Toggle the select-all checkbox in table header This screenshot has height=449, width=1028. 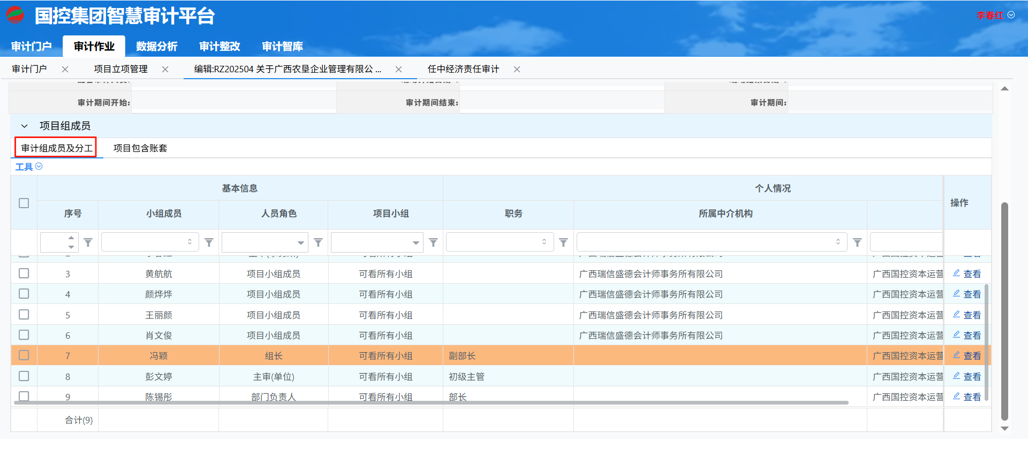click(x=24, y=203)
